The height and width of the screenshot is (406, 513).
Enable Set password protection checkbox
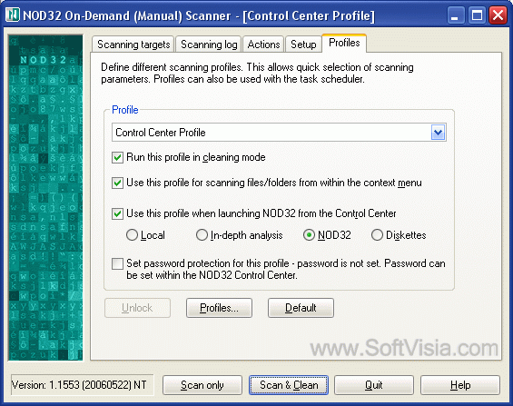tap(117, 263)
